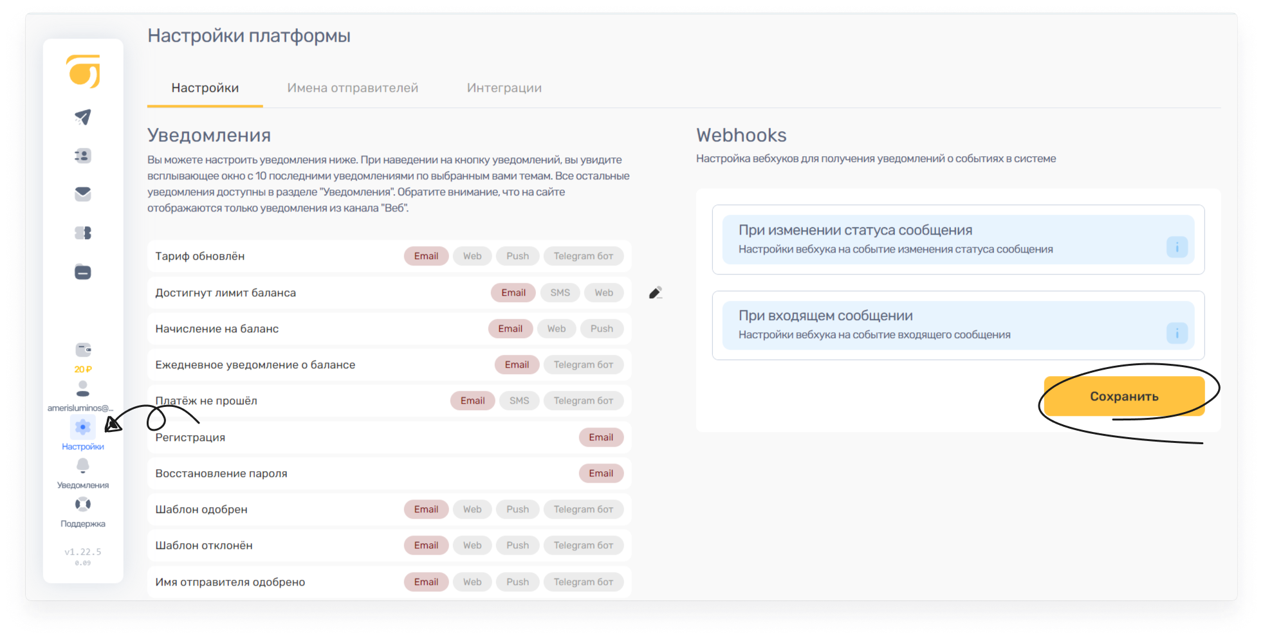Click the Webhooks section heading
Image resolution: width=1263 pixels, height=639 pixels.
point(741,136)
